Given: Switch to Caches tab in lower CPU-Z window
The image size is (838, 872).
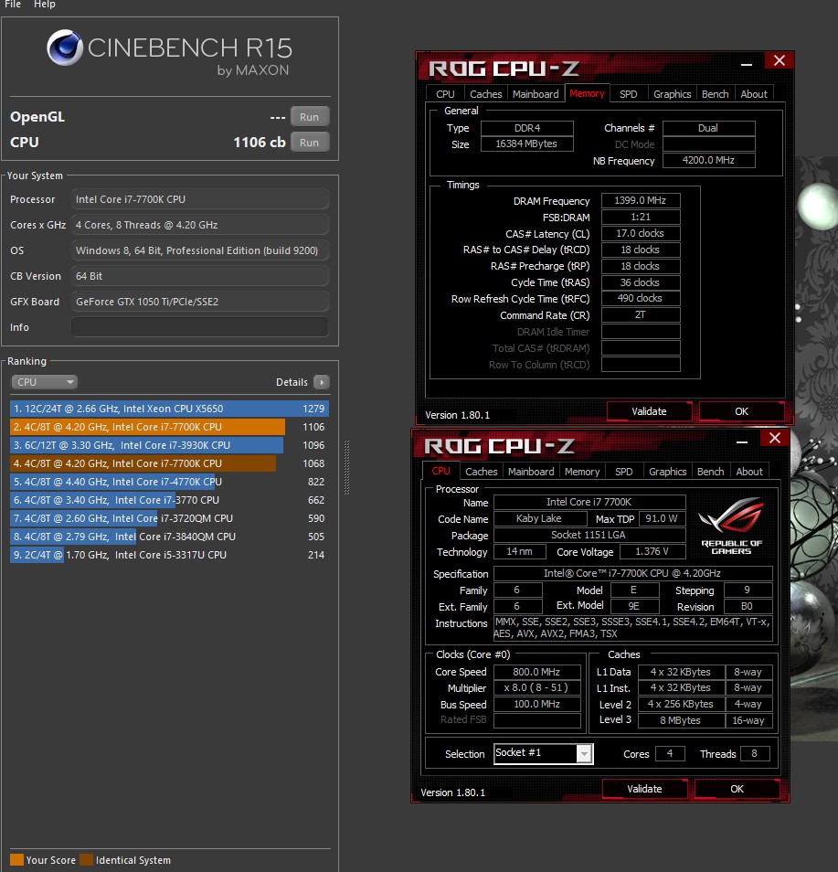Looking at the screenshot, I should click(481, 472).
